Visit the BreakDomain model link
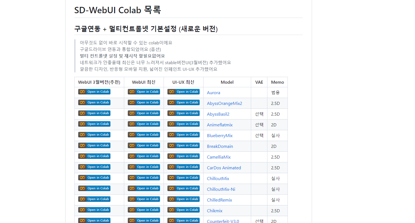This screenshot has width=415, height=223. click(220, 146)
